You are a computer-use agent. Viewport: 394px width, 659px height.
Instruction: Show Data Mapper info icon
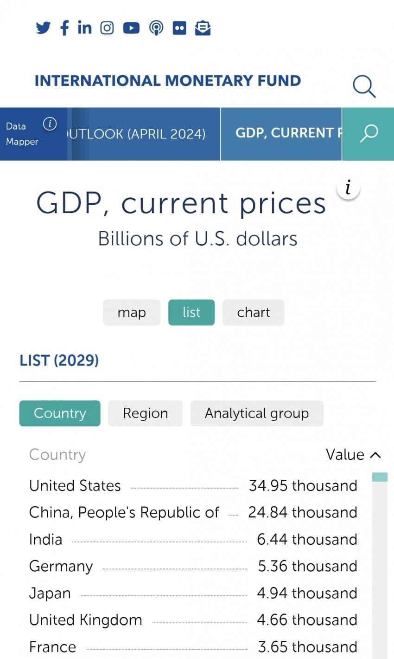[x=50, y=124]
